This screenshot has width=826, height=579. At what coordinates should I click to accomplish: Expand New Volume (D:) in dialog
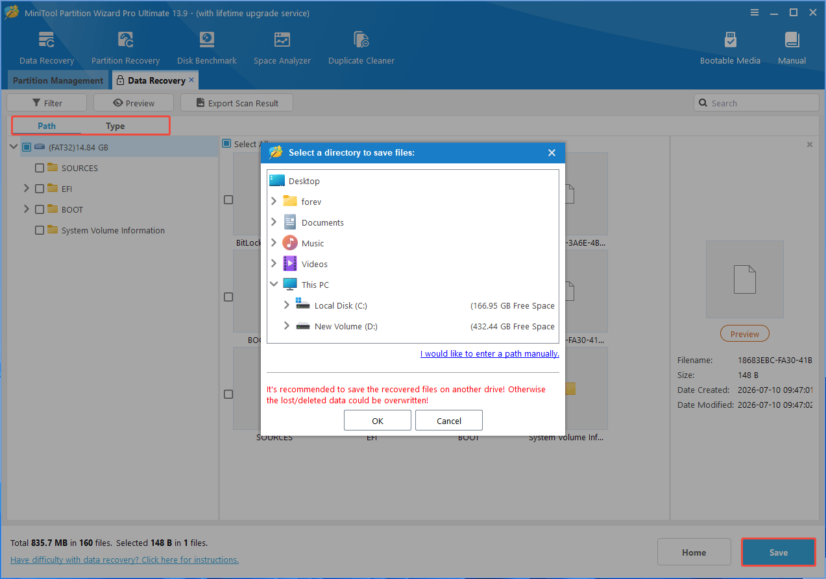pyautogui.click(x=287, y=326)
